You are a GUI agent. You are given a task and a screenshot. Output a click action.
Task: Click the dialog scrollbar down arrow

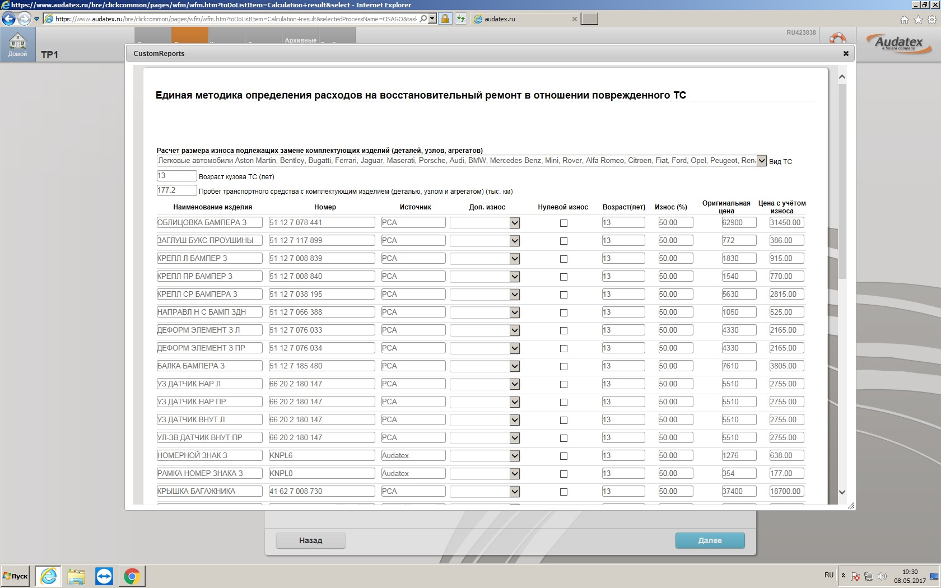(x=842, y=492)
